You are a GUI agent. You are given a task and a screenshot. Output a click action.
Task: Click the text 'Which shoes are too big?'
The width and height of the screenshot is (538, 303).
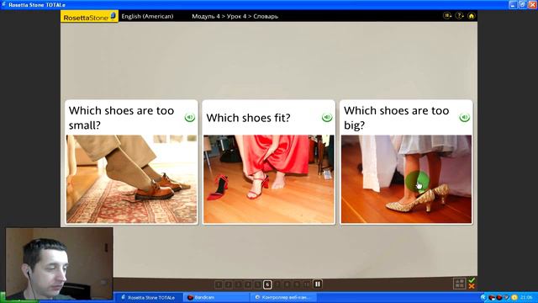click(396, 118)
